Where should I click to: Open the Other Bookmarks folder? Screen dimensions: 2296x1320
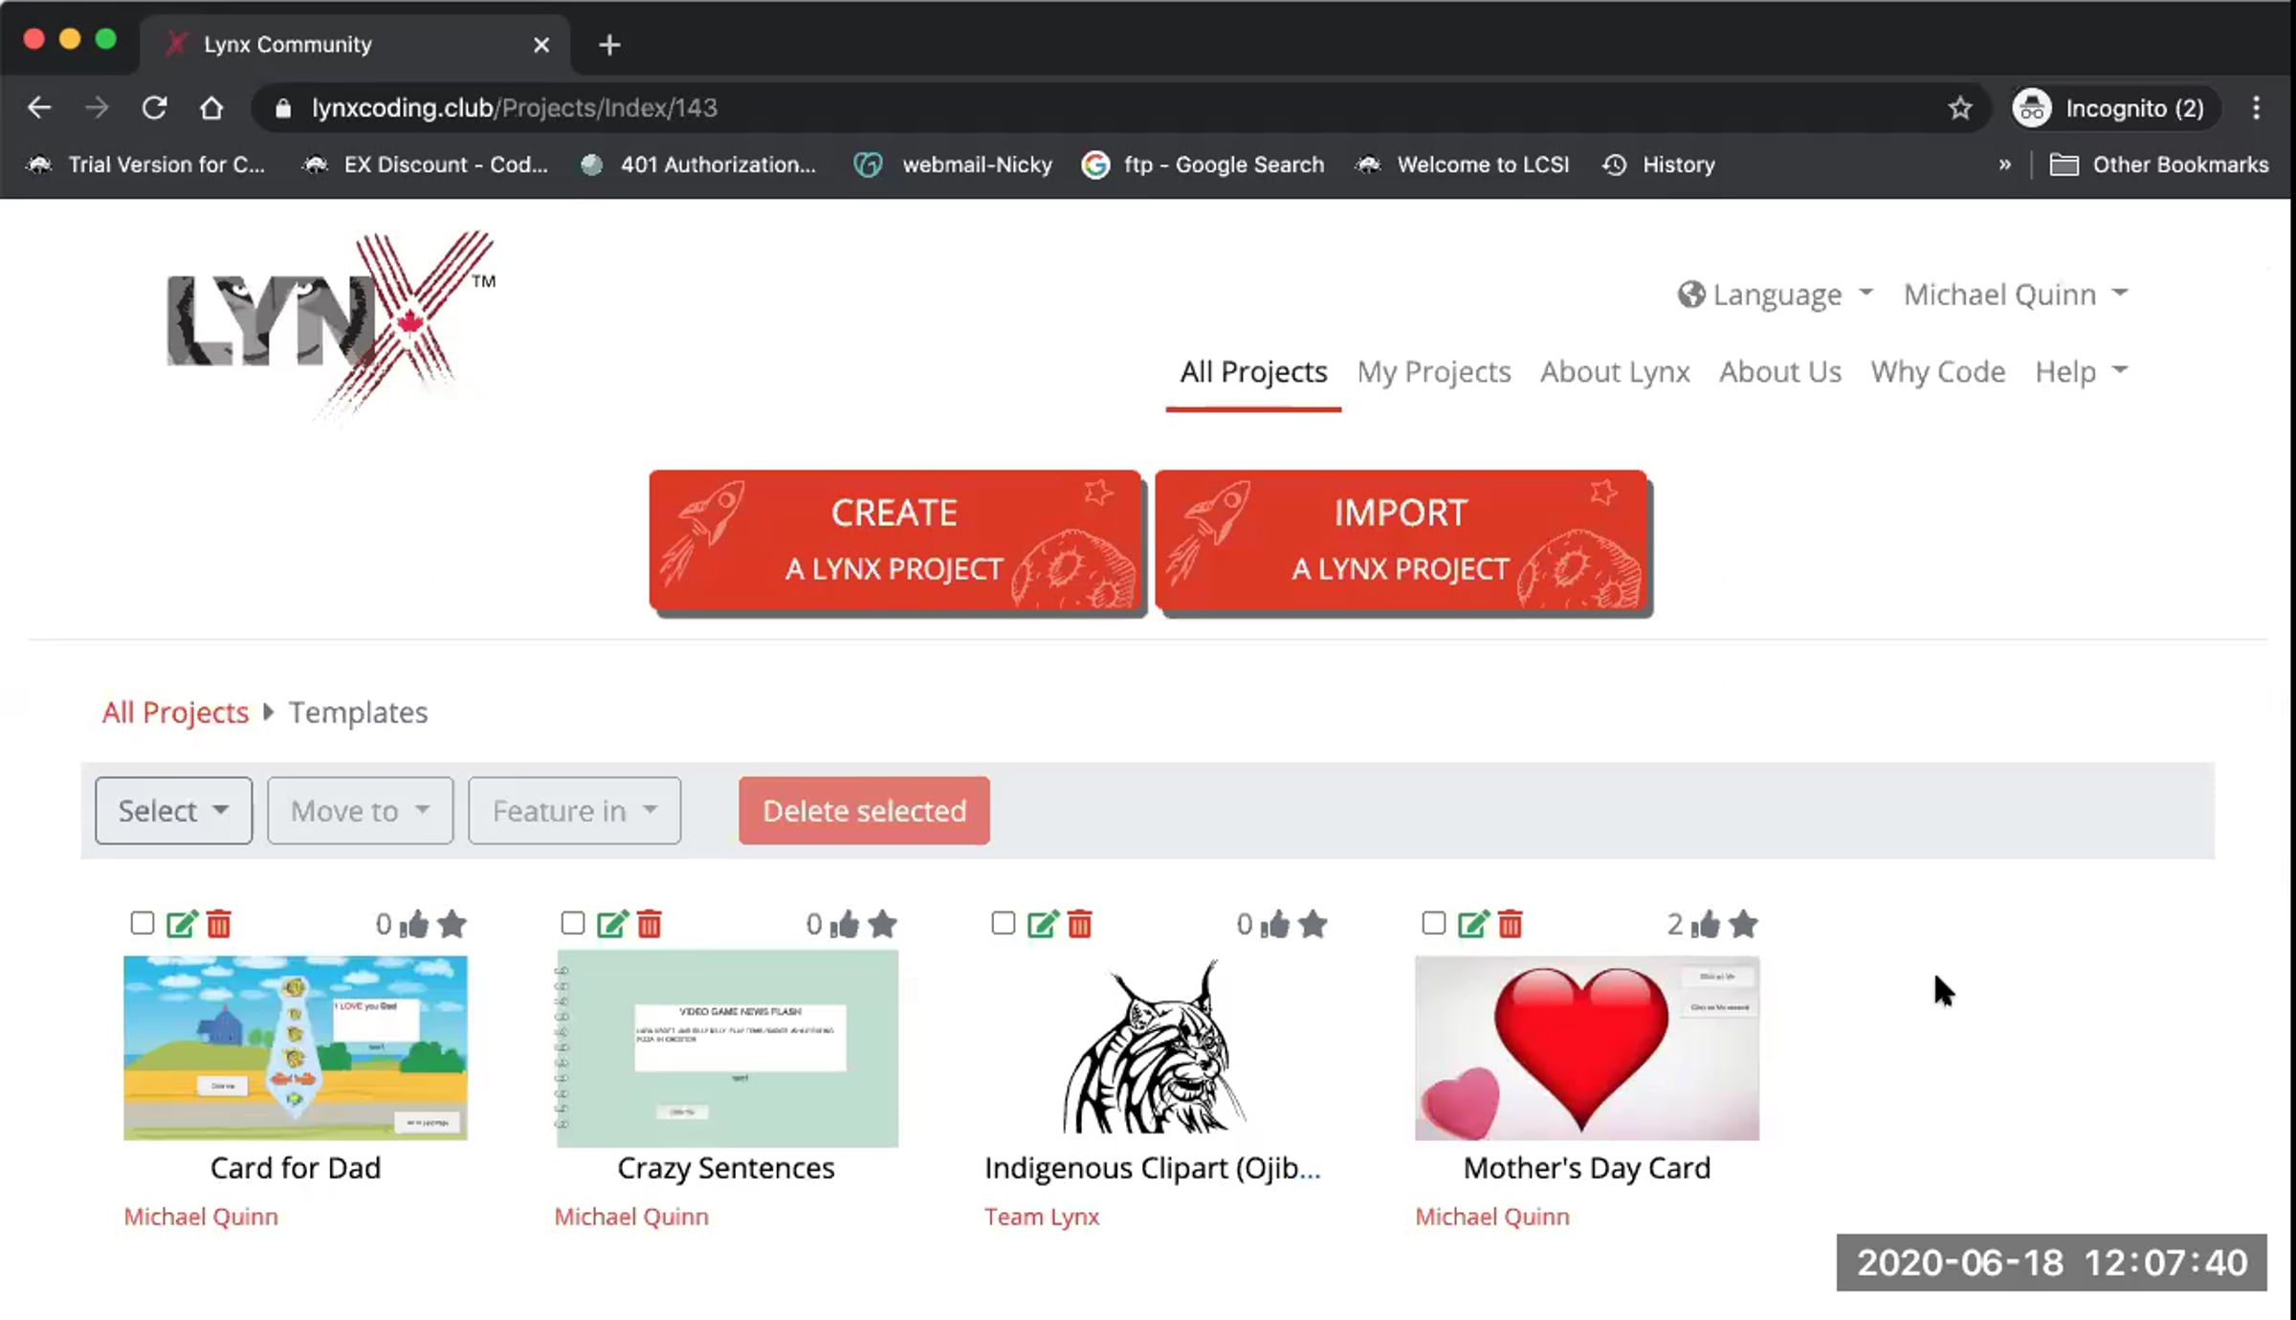coord(2159,165)
